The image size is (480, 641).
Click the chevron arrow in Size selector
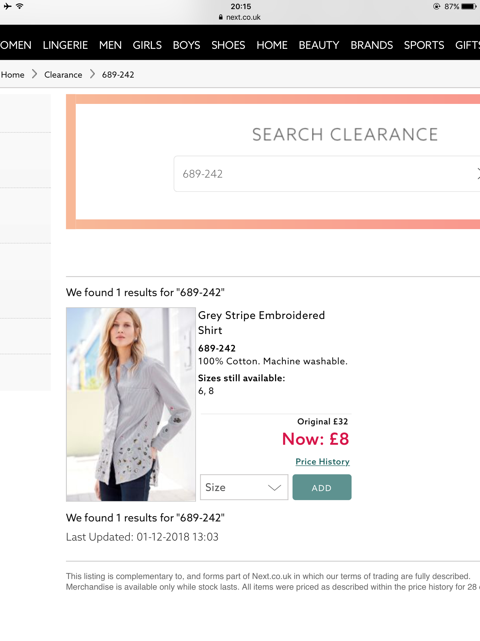coord(274,488)
